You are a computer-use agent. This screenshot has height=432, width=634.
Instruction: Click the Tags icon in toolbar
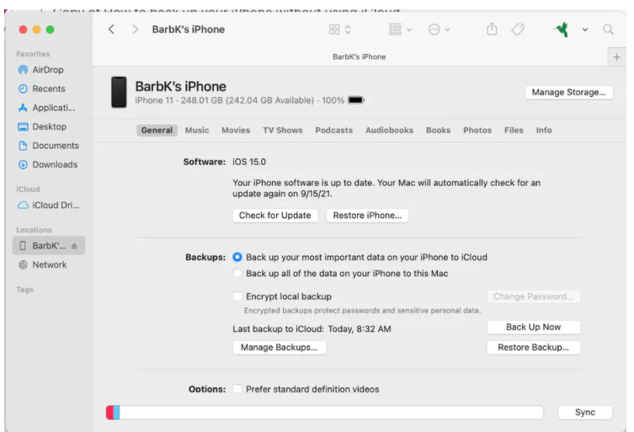coord(518,29)
